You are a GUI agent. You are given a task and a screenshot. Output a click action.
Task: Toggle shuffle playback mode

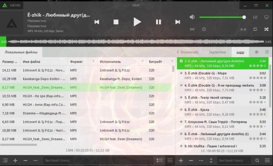pos(266,29)
